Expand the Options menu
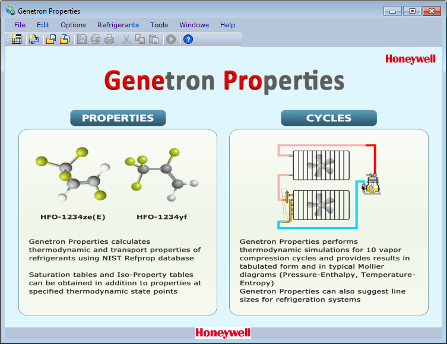This screenshot has width=447, height=344. click(x=73, y=25)
